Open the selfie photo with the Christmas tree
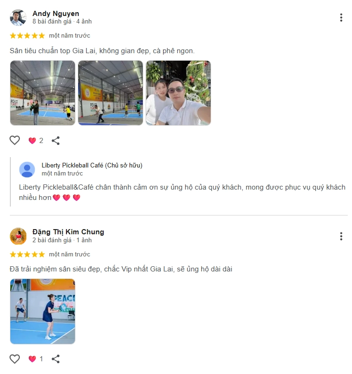This screenshot has height=374, width=352. pos(178,93)
